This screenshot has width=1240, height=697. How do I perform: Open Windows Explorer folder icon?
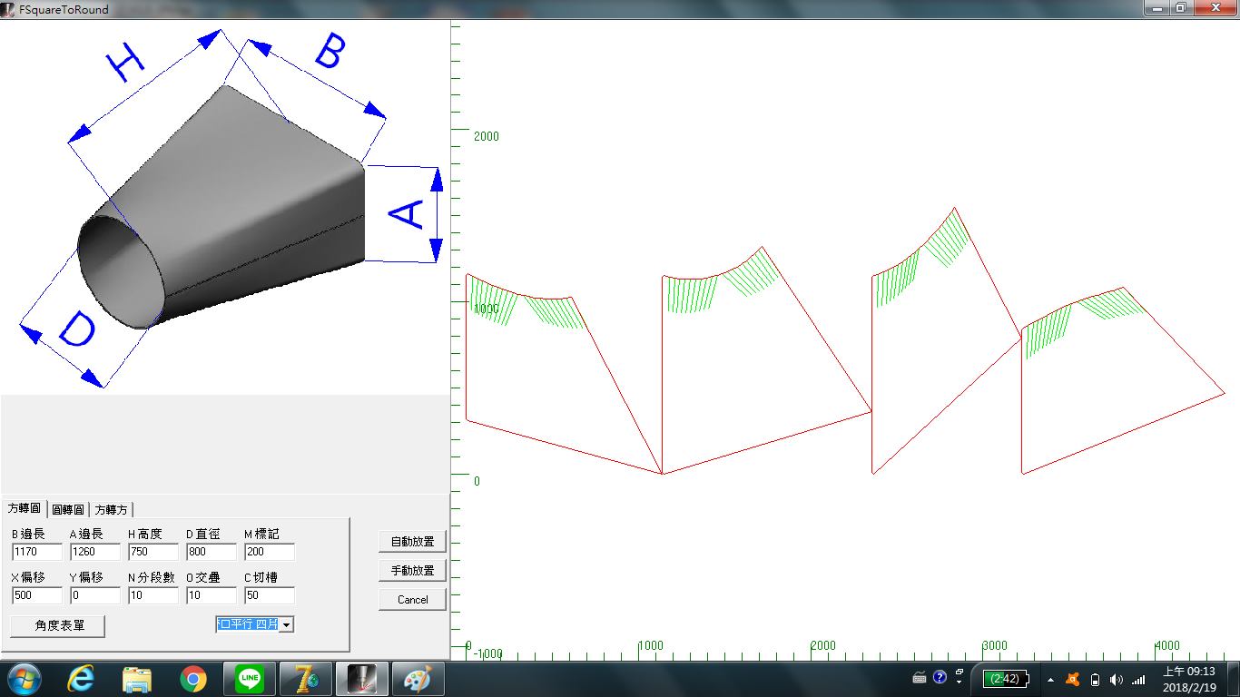[137, 679]
